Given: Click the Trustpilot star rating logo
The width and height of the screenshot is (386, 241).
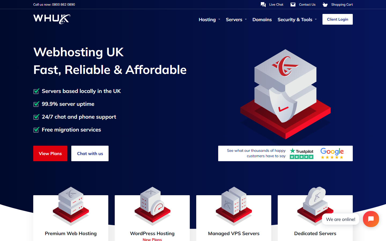Looking at the screenshot, I should pos(302,154).
